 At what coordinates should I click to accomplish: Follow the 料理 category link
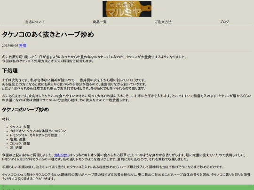point(23,46)
